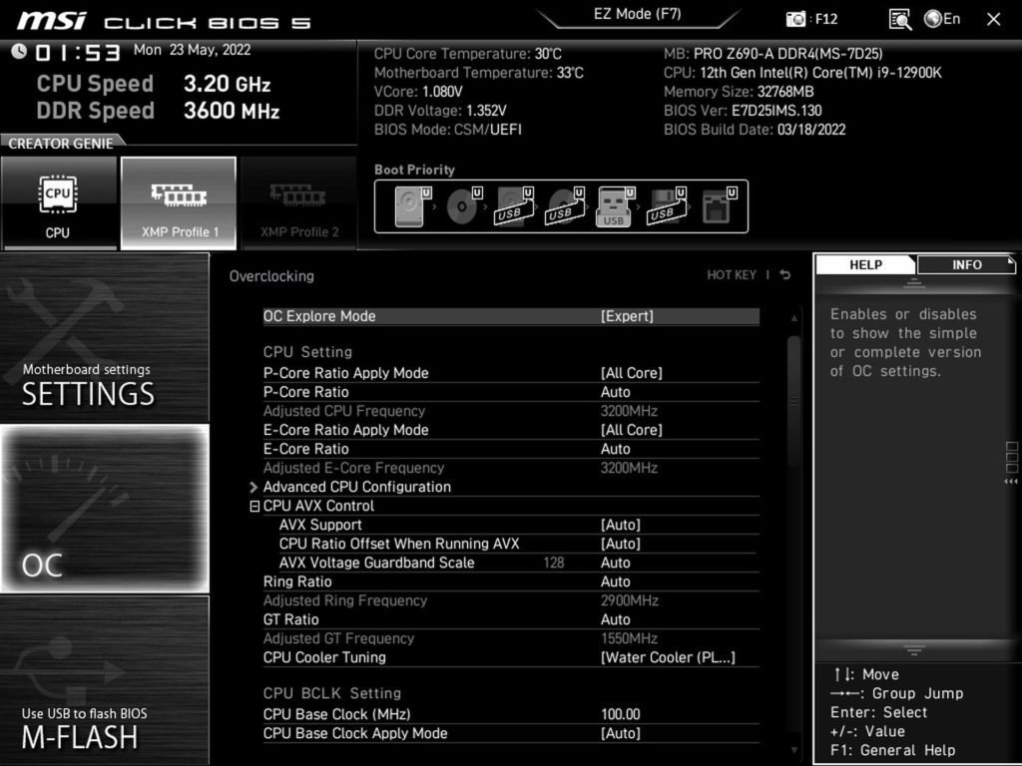Click the system time 01:53
Viewport: 1022px width, 766px height.
click(x=78, y=52)
